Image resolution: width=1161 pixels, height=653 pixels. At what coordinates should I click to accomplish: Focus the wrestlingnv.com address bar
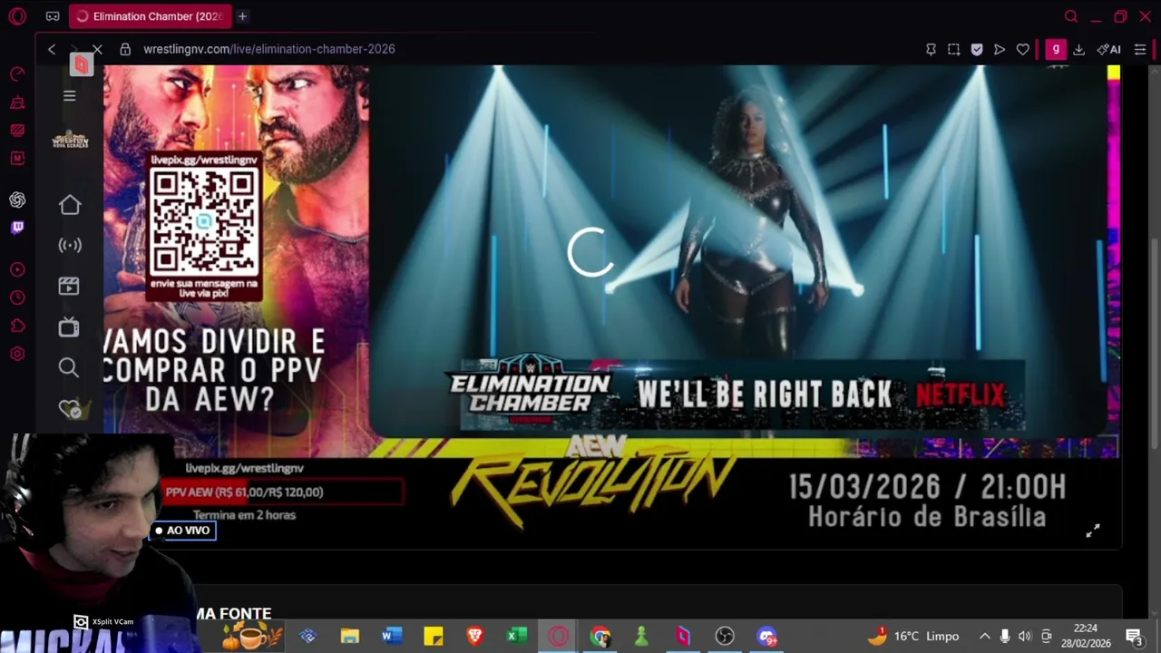(x=268, y=49)
